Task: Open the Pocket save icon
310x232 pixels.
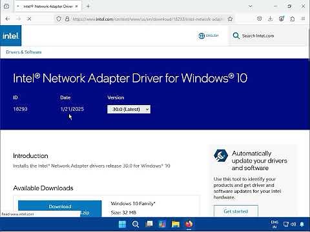Action: pyautogui.click(x=260, y=19)
